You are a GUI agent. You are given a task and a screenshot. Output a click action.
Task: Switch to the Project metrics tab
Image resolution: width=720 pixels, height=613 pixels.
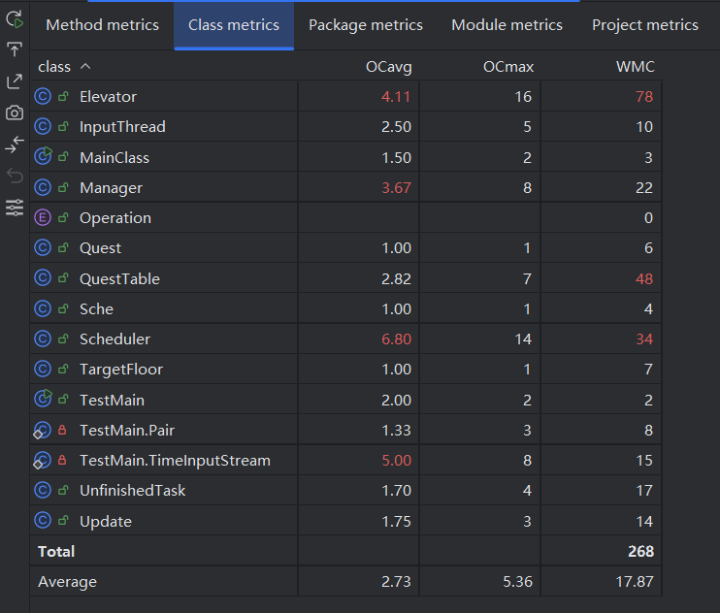pos(644,25)
